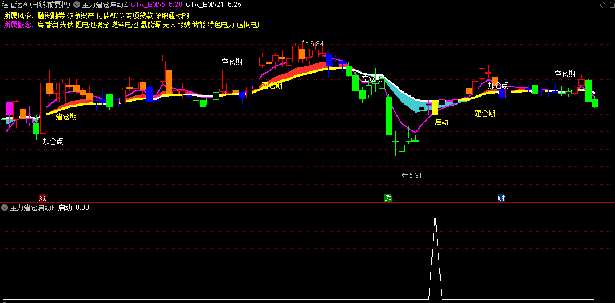This screenshot has height=303, width=615.
Task: Click the CTA_EMA5: 6.20 value
Action: (x=157, y=5)
